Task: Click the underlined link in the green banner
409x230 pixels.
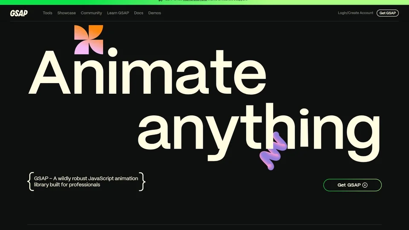Action: 195,0
